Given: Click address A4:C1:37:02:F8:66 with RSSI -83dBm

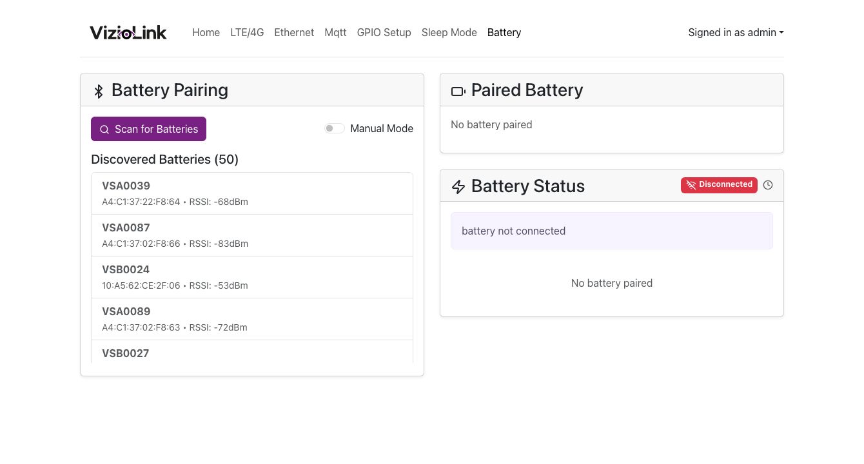Looking at the screenshot, I should point(175,244).
